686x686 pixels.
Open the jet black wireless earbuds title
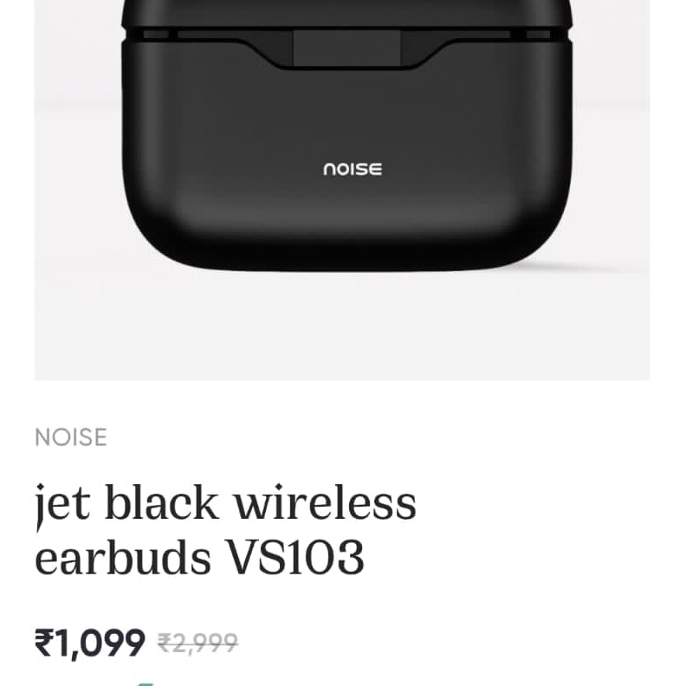click(x=225, y=530)
